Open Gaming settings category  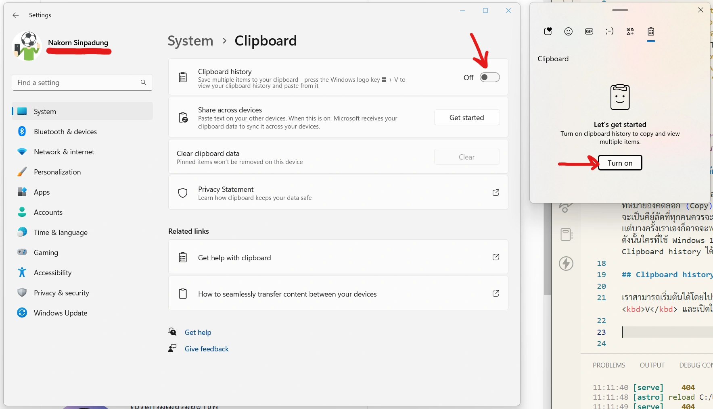(82, 253)
